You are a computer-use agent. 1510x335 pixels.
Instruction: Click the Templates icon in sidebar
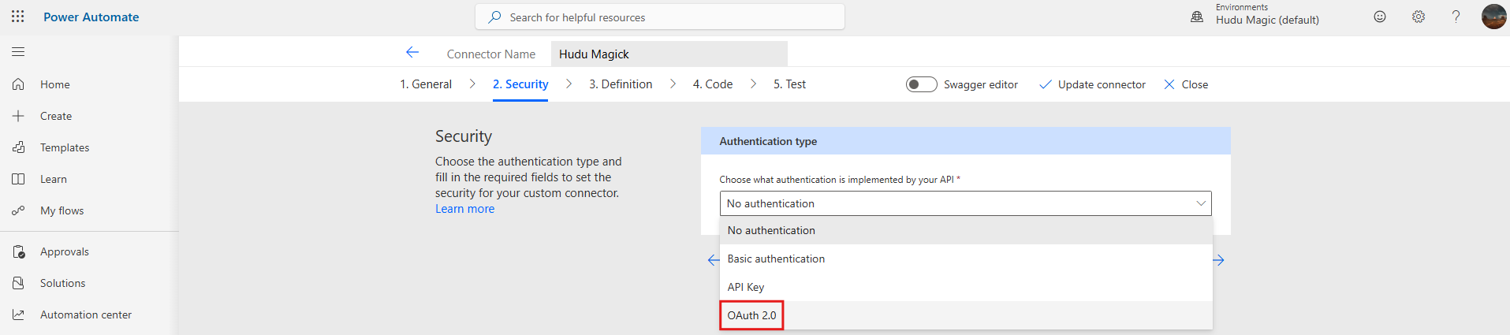(18, 147)
